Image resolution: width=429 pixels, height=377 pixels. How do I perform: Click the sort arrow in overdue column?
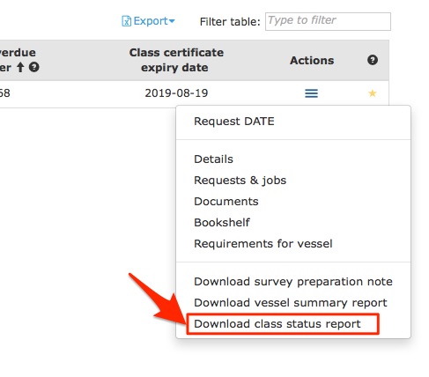(x=20, y=67)
